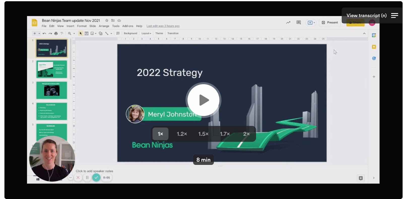
Task: Select the text box tool
Action: [86, 33]
